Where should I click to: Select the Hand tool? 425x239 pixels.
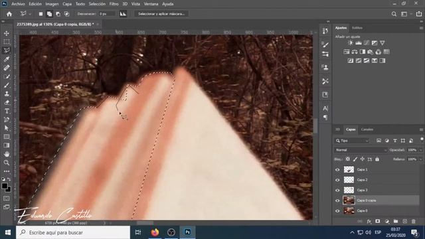point(7,154)
